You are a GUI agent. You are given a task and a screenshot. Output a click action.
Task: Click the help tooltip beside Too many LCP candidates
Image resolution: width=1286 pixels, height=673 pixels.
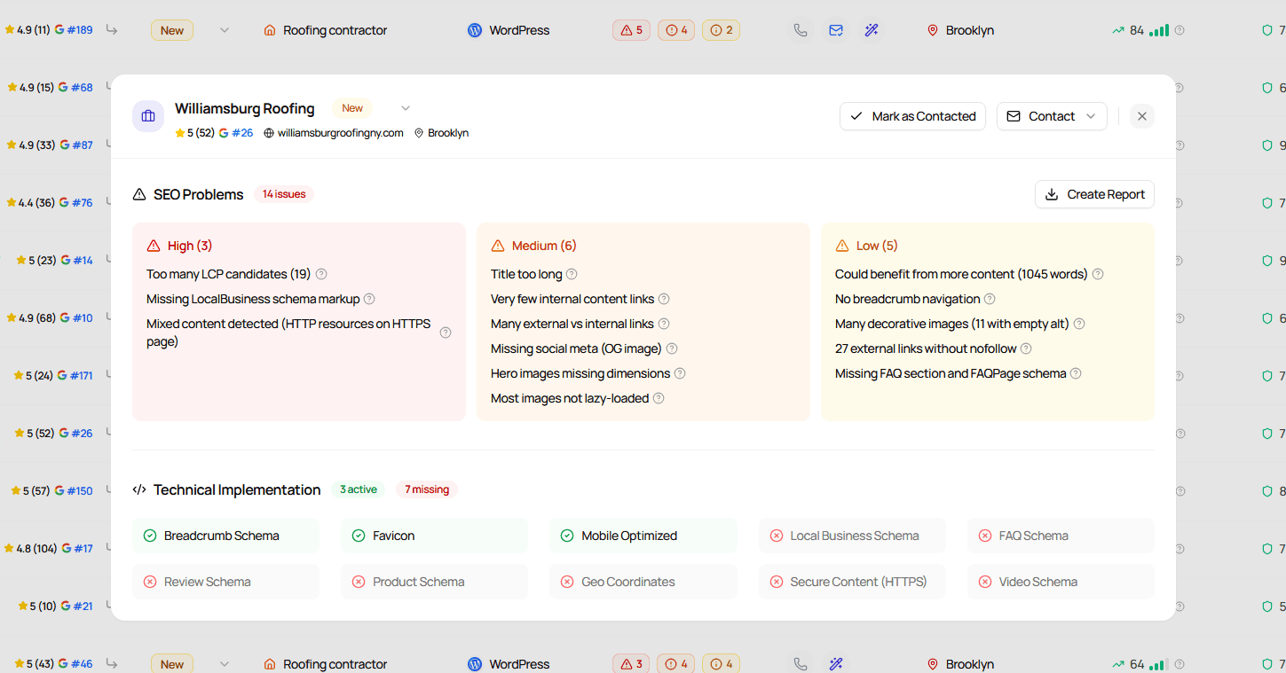pyautogui.click(x=320, y=274)
